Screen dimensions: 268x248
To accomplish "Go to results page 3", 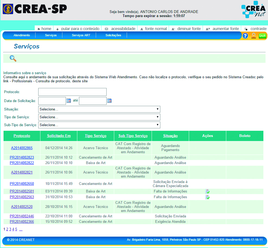I will pos(10,229).
